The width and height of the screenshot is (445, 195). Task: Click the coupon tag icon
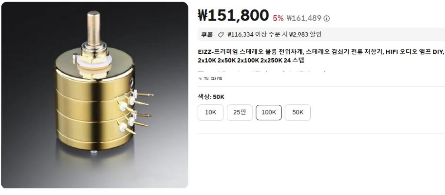click(220, 35)
